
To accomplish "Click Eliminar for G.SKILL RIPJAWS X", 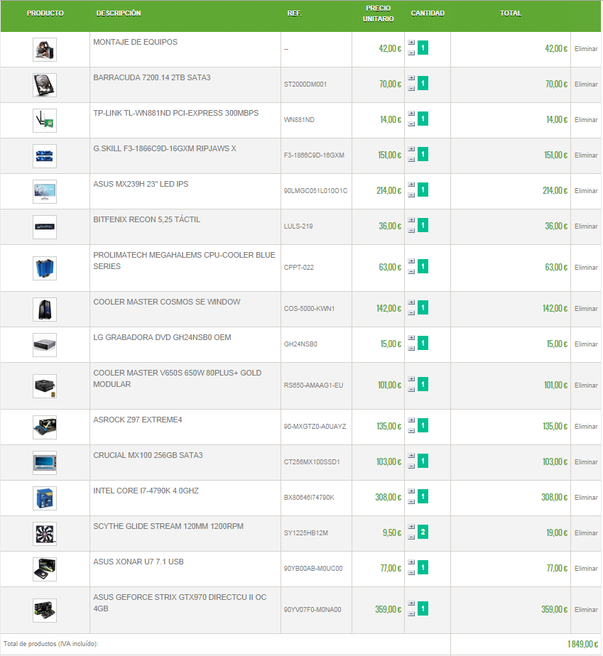I will pyautogui.click(x=586, y=155).
